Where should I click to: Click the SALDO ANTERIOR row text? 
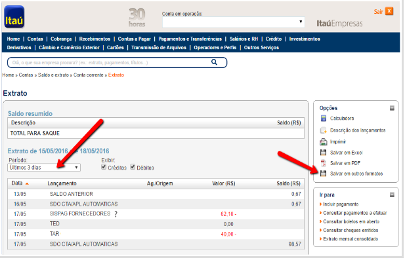[x=72, y=194]
